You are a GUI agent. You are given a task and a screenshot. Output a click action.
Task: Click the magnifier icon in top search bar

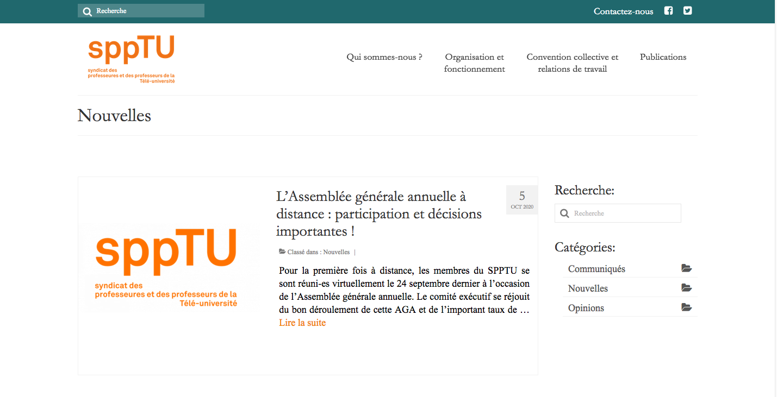point(87,11)
